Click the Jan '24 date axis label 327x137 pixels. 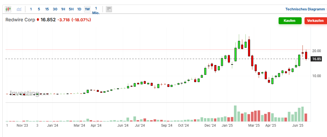[52, 125]
